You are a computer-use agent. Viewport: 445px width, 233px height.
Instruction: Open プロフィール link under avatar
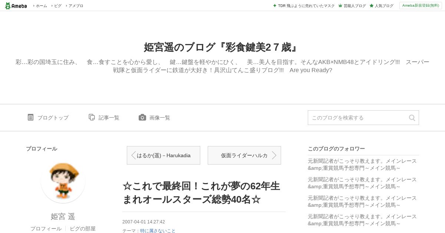(46, 229)
